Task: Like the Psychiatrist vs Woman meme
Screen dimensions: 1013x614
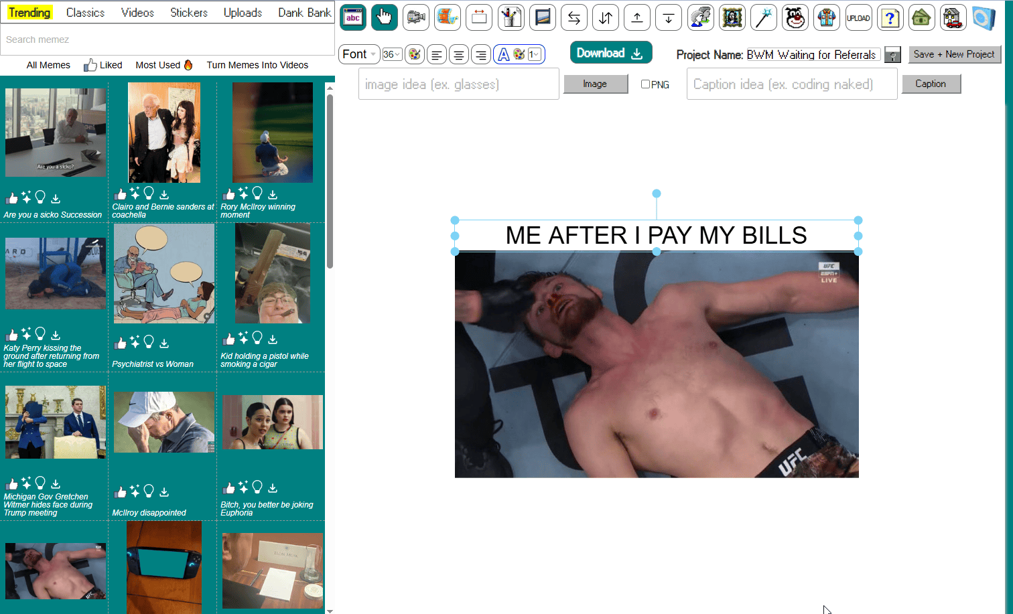Action: (120, 343)
